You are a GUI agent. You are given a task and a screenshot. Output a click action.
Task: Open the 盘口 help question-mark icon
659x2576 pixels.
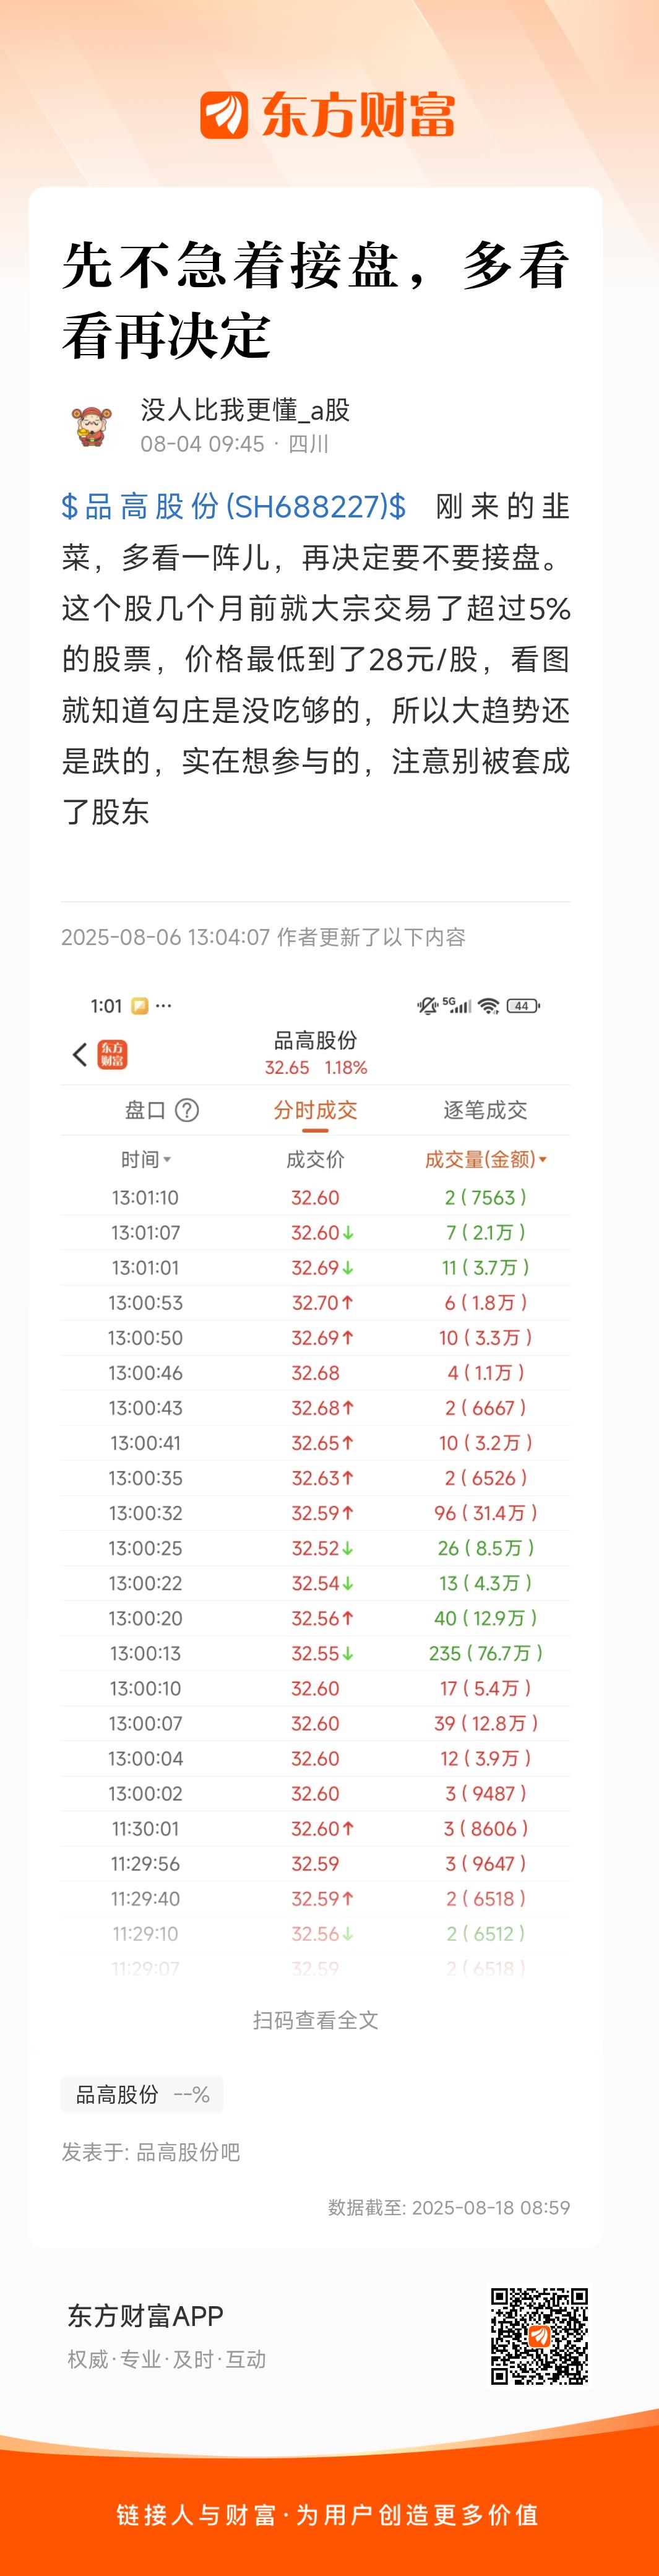(x=187, y=1110)
